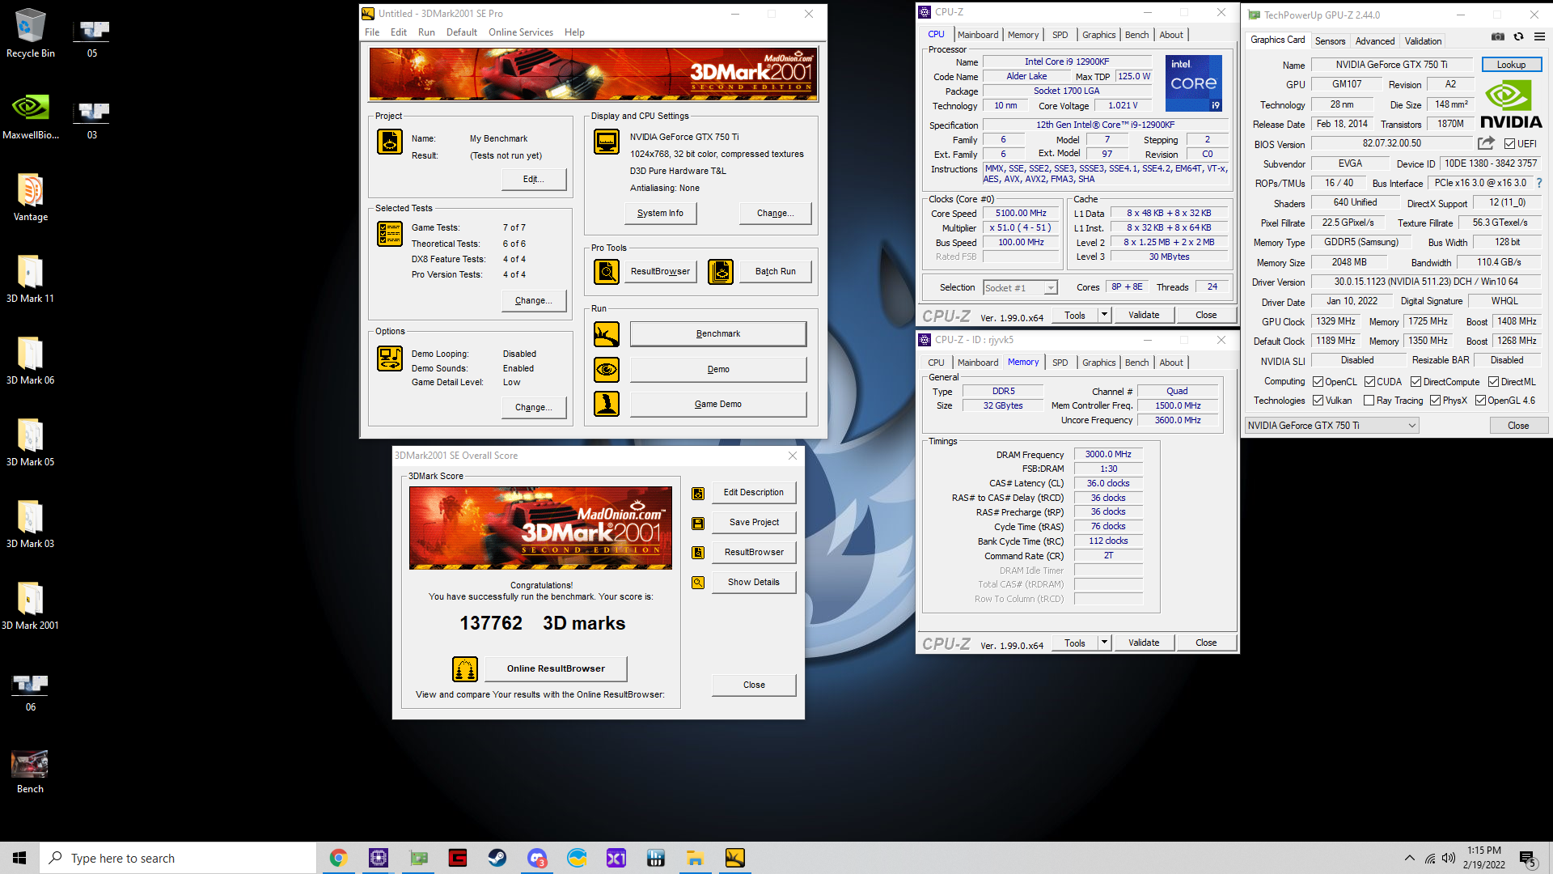Open the File menu in 3DMark2001

[x=372, y=32]
